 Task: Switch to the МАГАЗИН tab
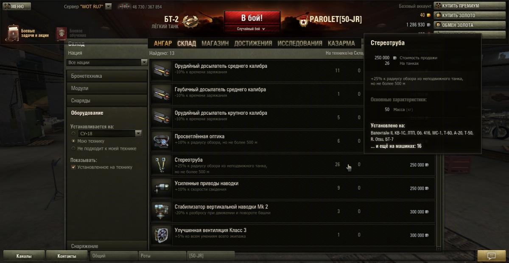pos(215,43)
